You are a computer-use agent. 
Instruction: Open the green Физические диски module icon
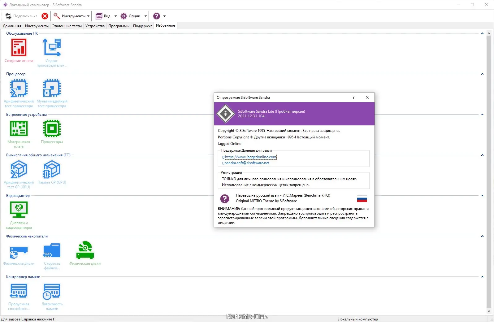click(x=85, y=250)
